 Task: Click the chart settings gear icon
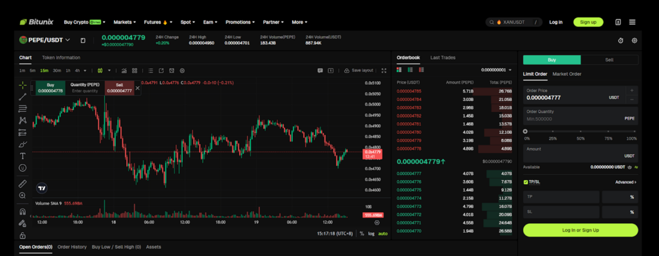click(x=182, y=71)
